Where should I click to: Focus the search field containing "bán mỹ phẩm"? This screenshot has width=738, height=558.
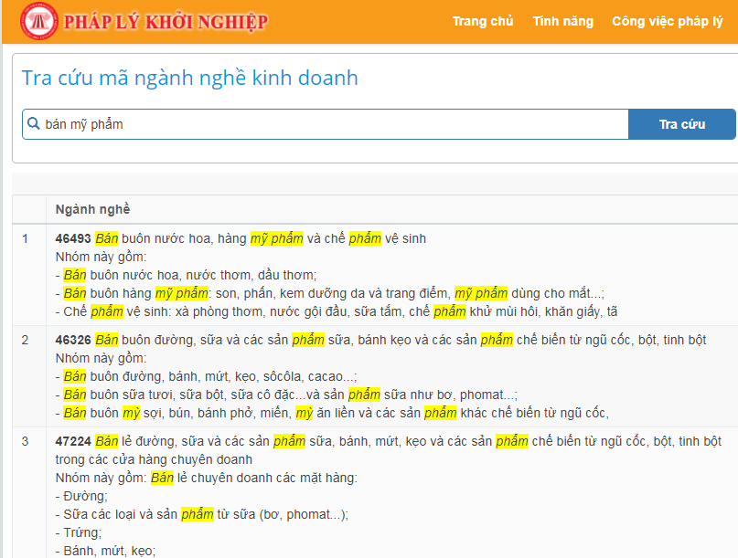tap(329, 124)
